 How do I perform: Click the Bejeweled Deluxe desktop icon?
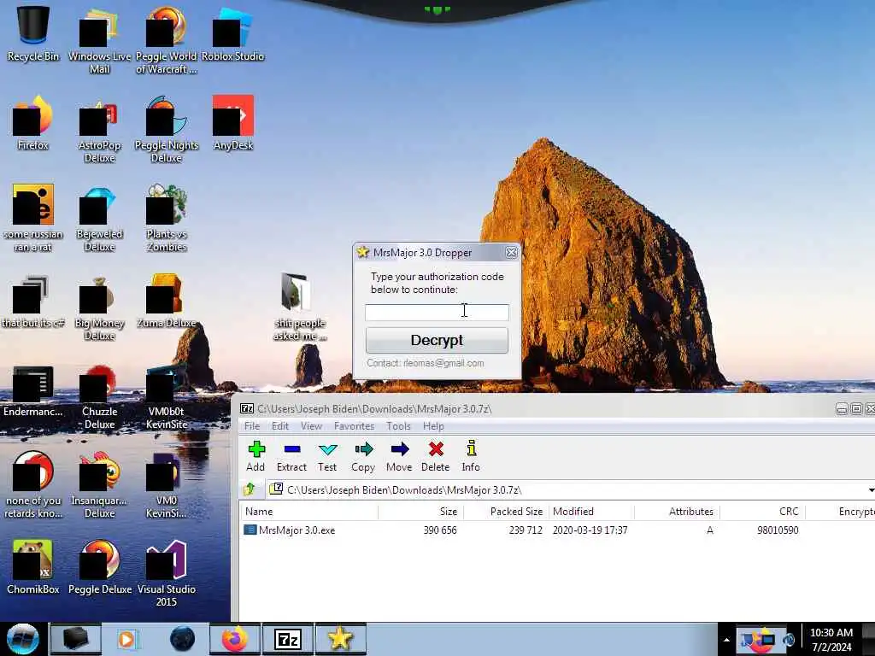pos(99,218)
